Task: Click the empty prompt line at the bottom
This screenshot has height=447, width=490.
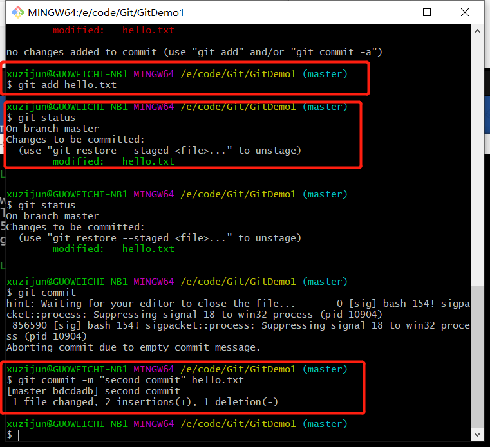Action: click(12, 435)
